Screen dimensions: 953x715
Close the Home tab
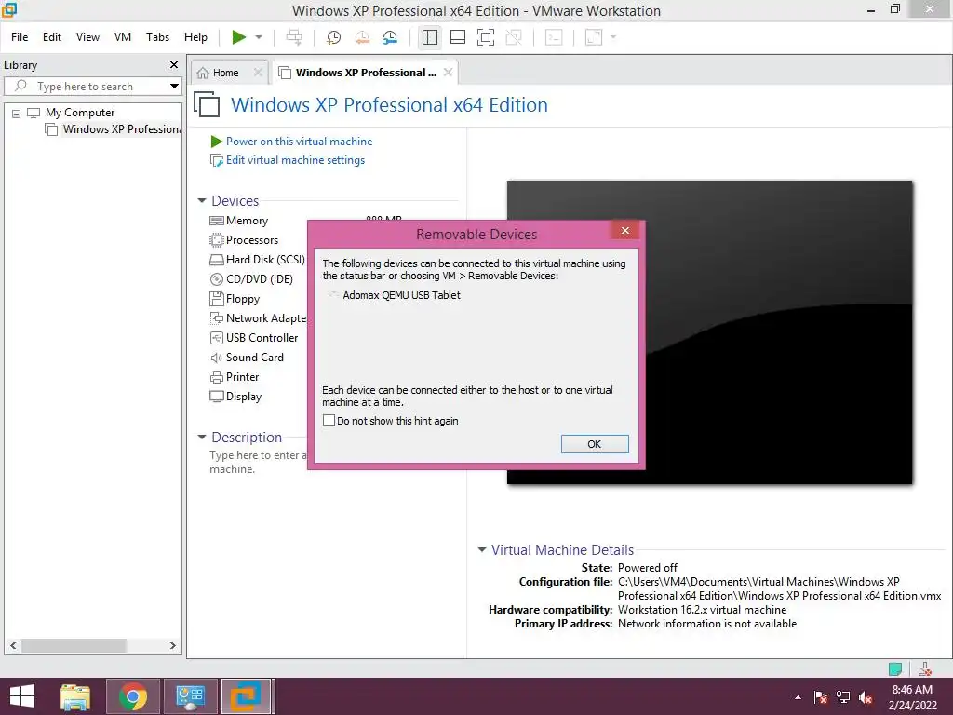tap(259, 73)
